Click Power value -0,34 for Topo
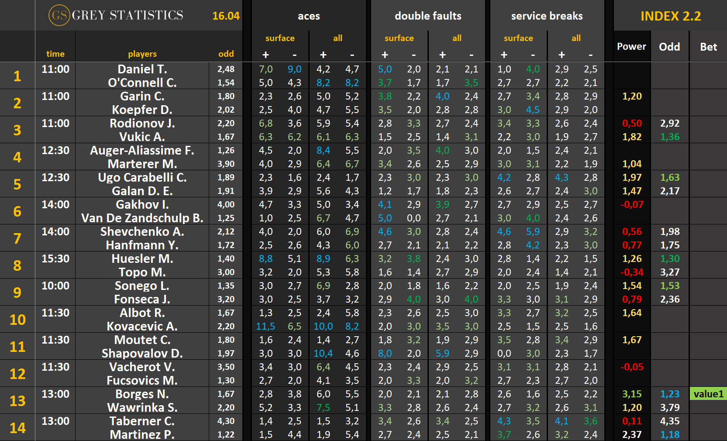The image size is (727, 441). pos(632,272)
